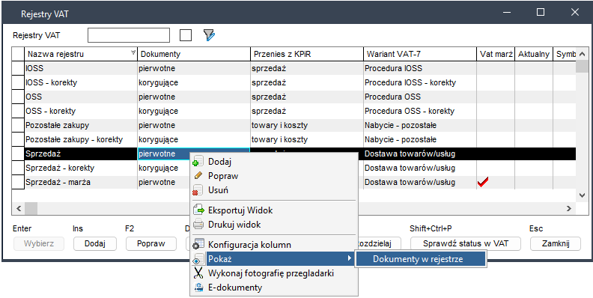The image size is (593, 298).
Task: Click the scissors icon for browser photo
Action: pos(198,273)
